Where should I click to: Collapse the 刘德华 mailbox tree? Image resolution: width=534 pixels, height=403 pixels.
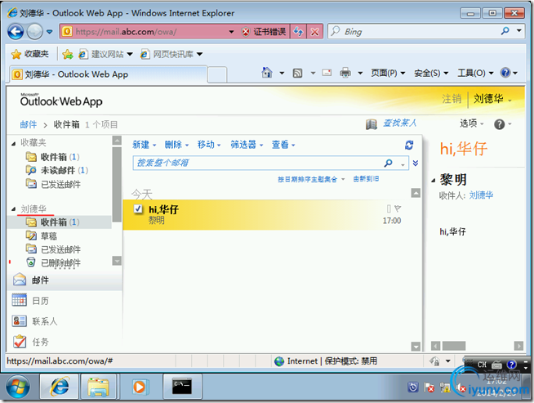(x=14, y=209)
